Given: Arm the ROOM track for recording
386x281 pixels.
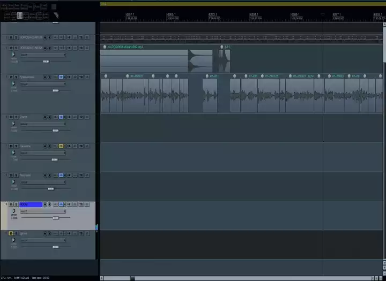Looking at the screenshot, I should click(45, 204).
